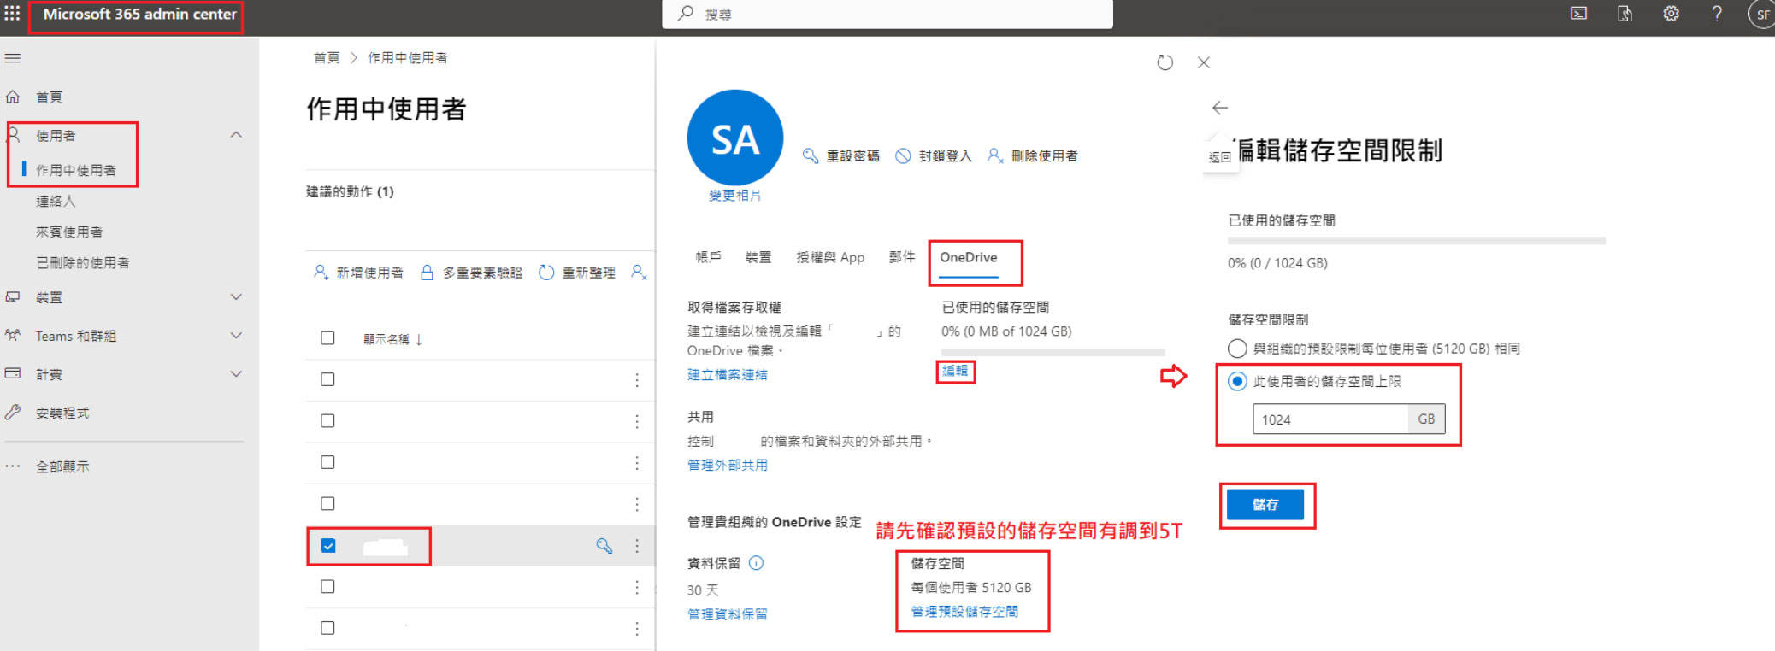Screen dimensions: 1775x651
Task: Open 已刪除的使用者 in the left navigation
Action: coord(83,262)
